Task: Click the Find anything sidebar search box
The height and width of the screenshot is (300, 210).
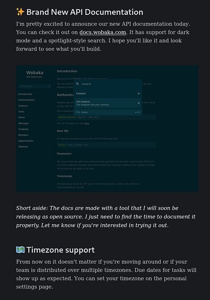Action: point(35,86)
